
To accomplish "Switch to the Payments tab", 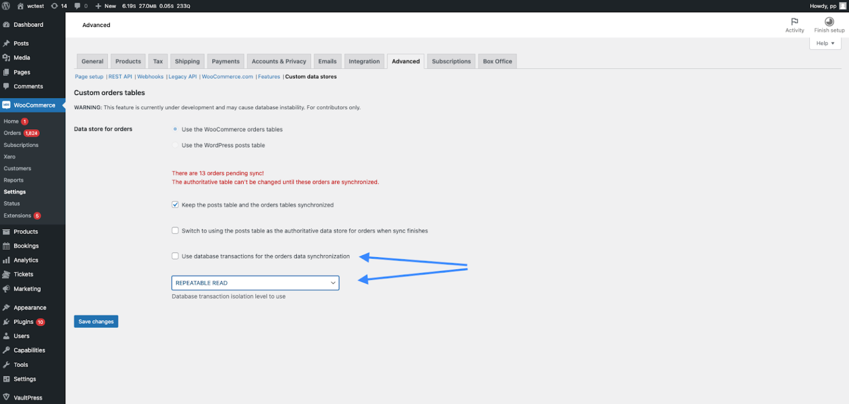I will [x=226, y=61].
